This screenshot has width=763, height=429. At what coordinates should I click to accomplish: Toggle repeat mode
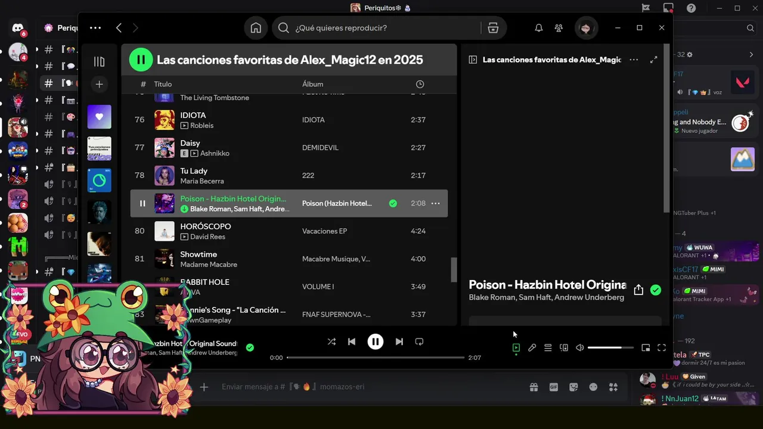[419, 341]
